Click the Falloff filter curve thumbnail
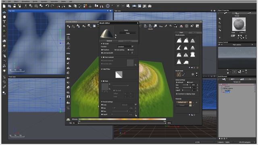Viewport: 258px width, 145px height. (x=119, y=75)
